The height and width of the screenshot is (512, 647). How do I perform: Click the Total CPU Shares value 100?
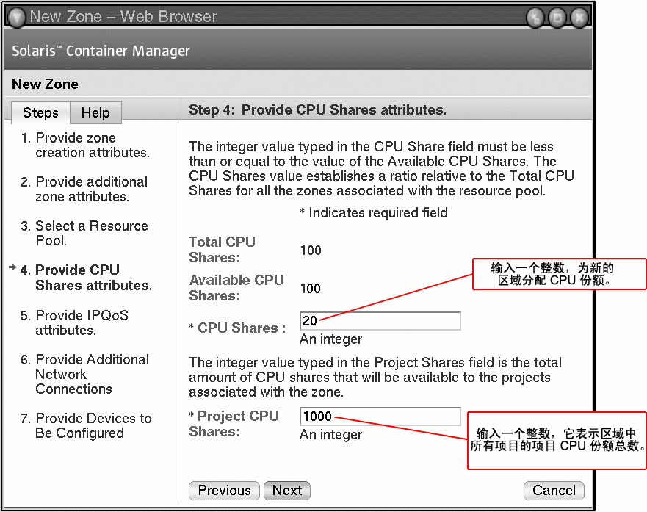(311, 250)
